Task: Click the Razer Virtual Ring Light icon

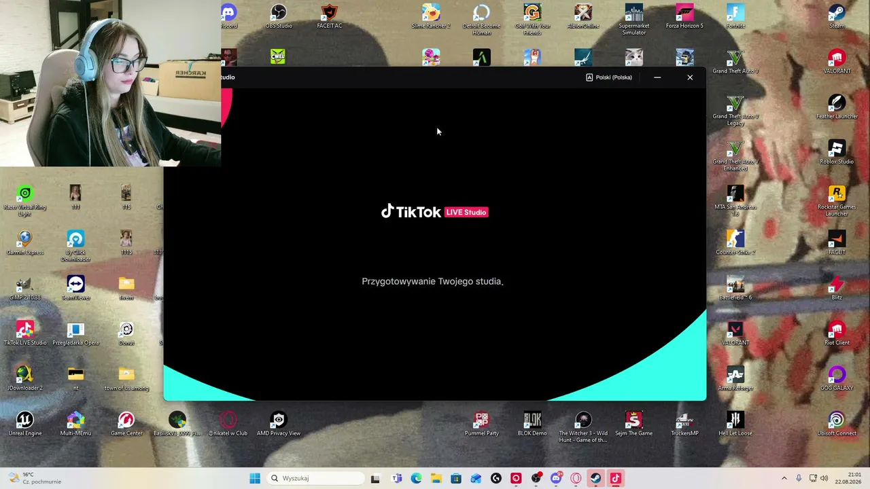Action: coord(25,201)
